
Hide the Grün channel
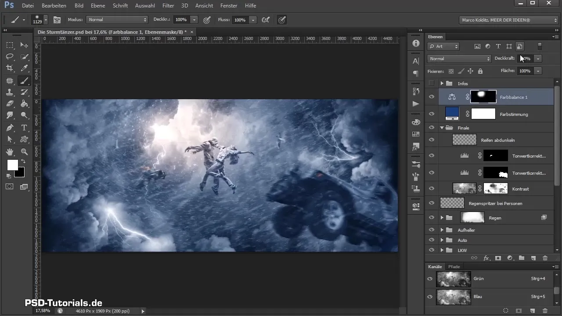coord(430,279)
